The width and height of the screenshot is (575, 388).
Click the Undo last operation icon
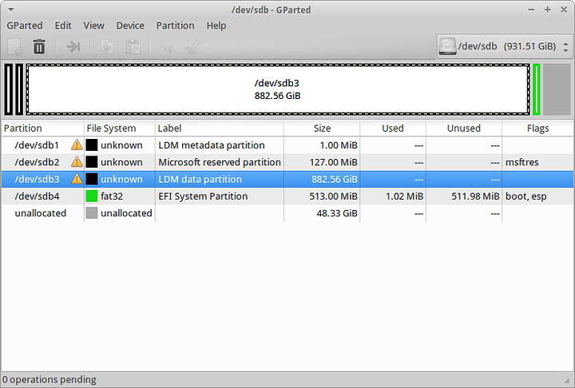tap(166, 46)
